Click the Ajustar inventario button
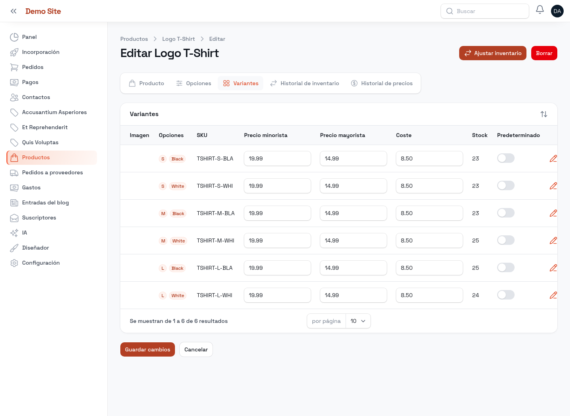Screen dimensions: 570x416 pos(493,53)
